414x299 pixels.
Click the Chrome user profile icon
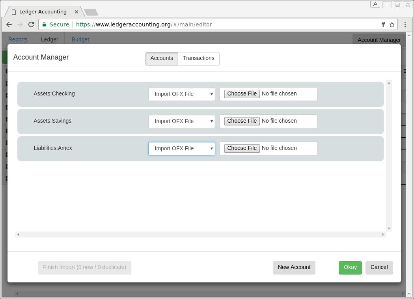coord(375,5)
